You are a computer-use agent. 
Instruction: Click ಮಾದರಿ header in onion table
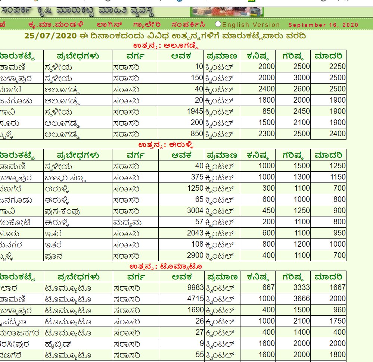click(328, 155)
